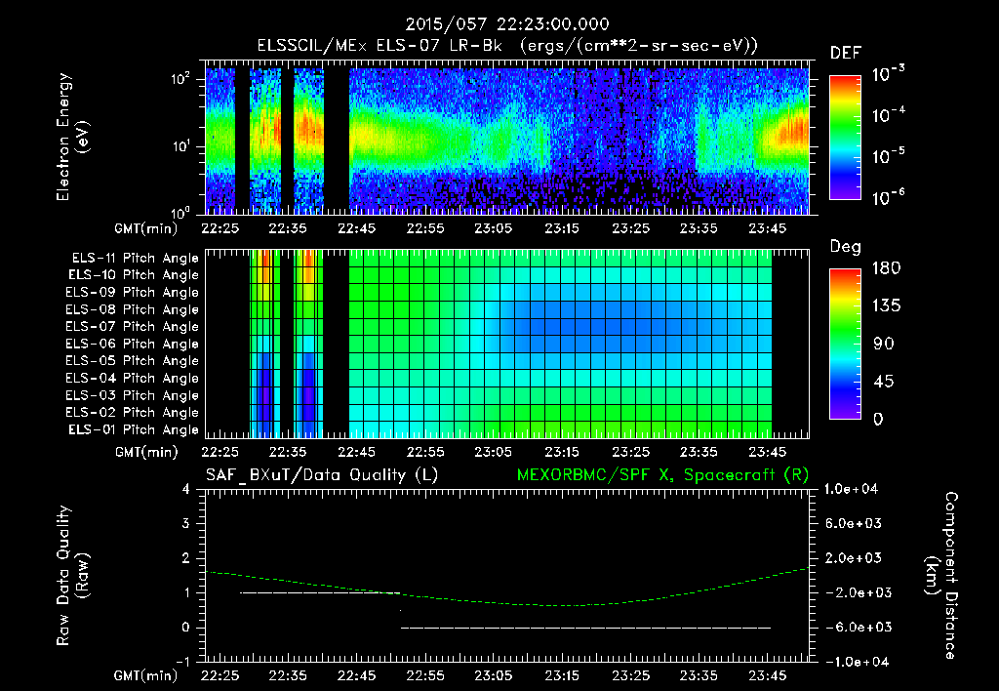
Task: Click the 1.0e+04 right axis value
Action: point(851,489)
